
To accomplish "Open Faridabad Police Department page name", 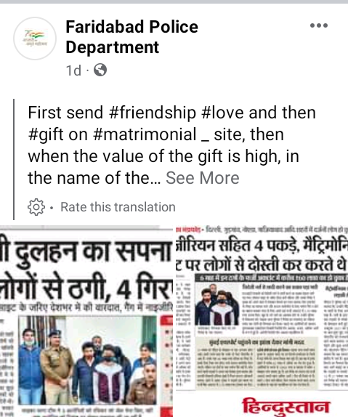I will [x=131, y=37].
